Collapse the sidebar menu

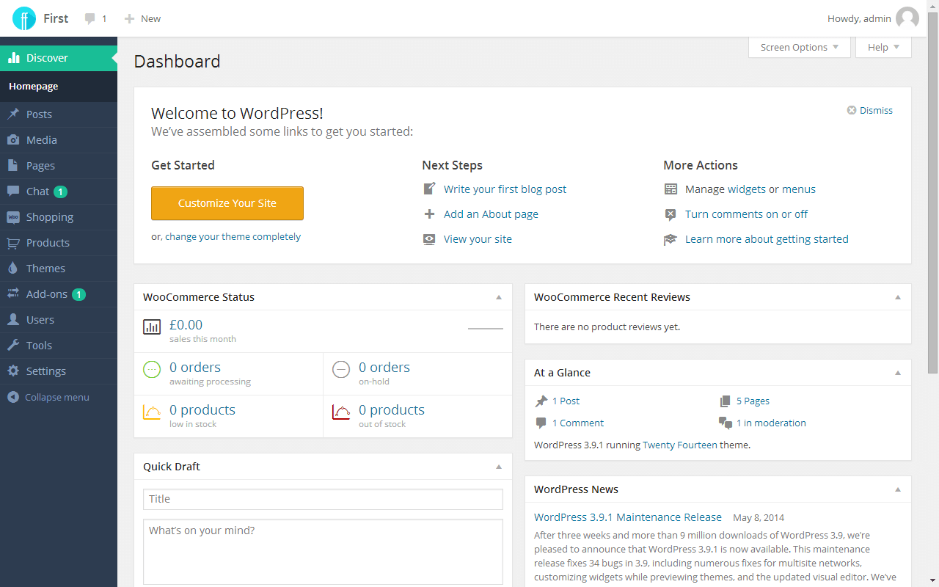48,397
